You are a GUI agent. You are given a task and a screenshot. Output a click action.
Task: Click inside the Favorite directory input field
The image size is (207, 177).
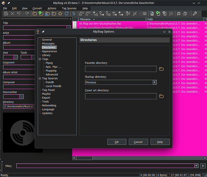click(121, 69)
